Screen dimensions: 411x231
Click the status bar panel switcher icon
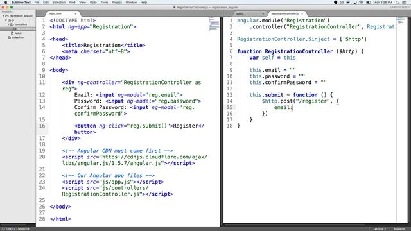3,229
